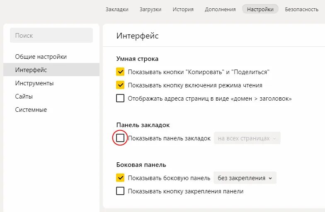The height and width of the screenshot is (212, 325).
Task: Uncheck "Показывать кнопки Копировать и Поделиться"
Action: point(120,72)
